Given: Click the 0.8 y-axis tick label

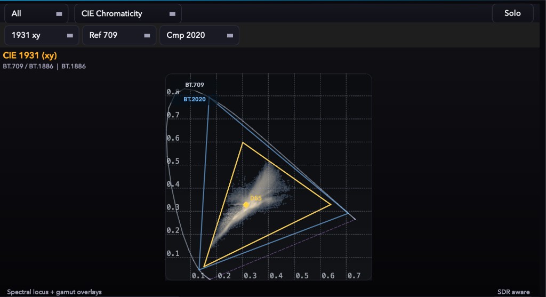Looking at the screenshot, I should click(x=173, y=92).
